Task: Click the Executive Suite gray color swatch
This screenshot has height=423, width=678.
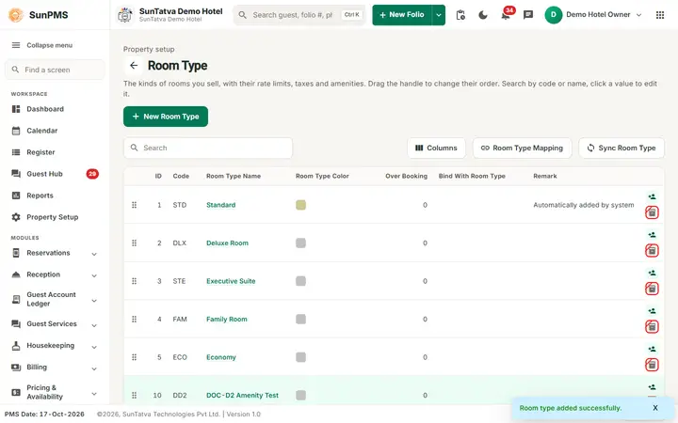Action: click(x=301, y=281)
